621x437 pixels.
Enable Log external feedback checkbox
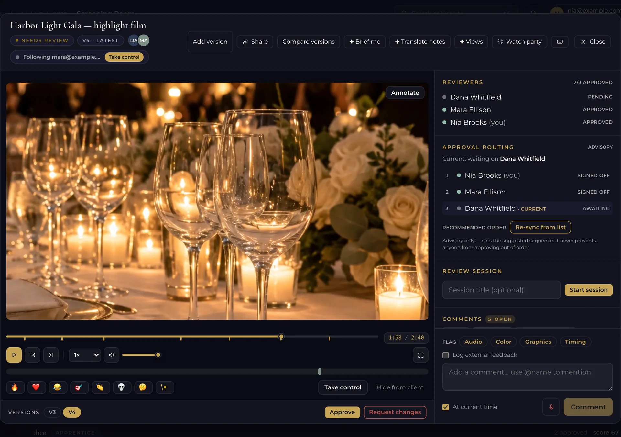446,355
